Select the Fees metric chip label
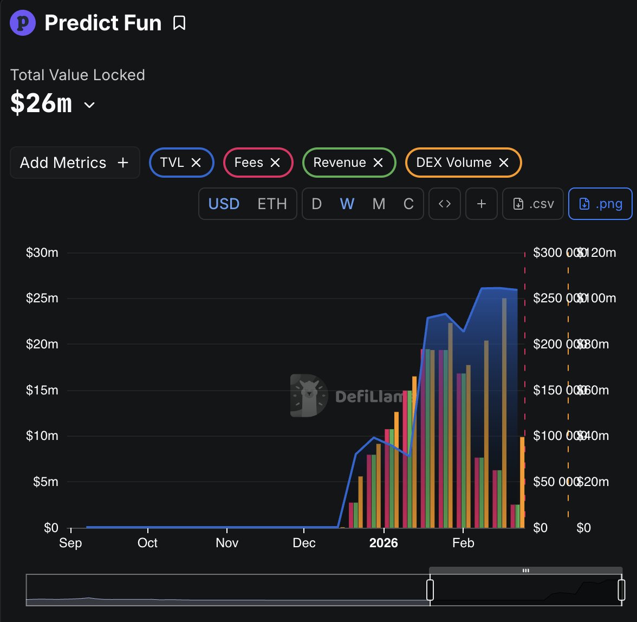Screen dimensions: 637x622 coord(249,163)
